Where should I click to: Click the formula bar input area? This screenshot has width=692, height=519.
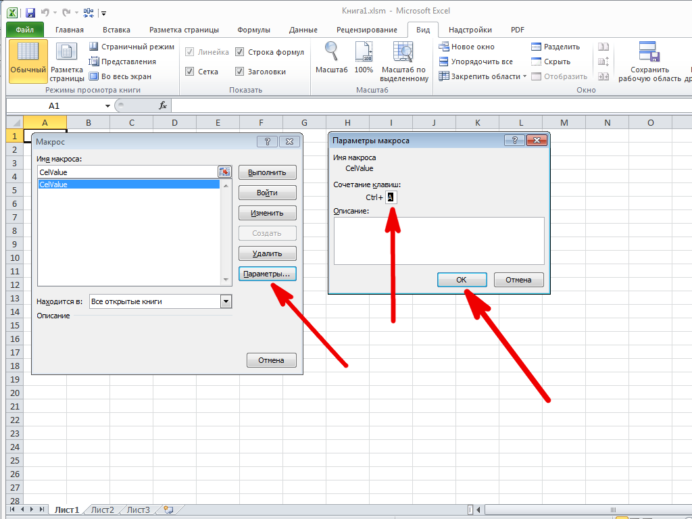tap(430, 105)
